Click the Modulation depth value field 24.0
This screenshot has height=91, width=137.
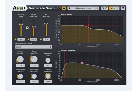coord(34,81)
